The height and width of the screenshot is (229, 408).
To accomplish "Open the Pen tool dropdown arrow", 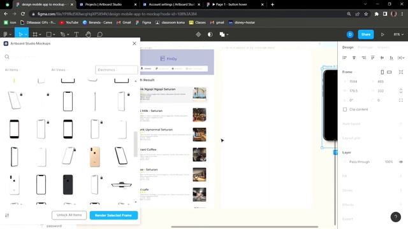I will (68, 34).
